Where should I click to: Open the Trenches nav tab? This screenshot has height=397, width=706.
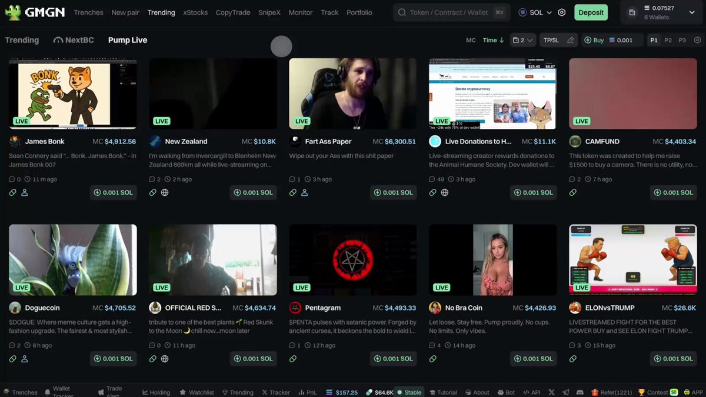click(x=89, y=12)
